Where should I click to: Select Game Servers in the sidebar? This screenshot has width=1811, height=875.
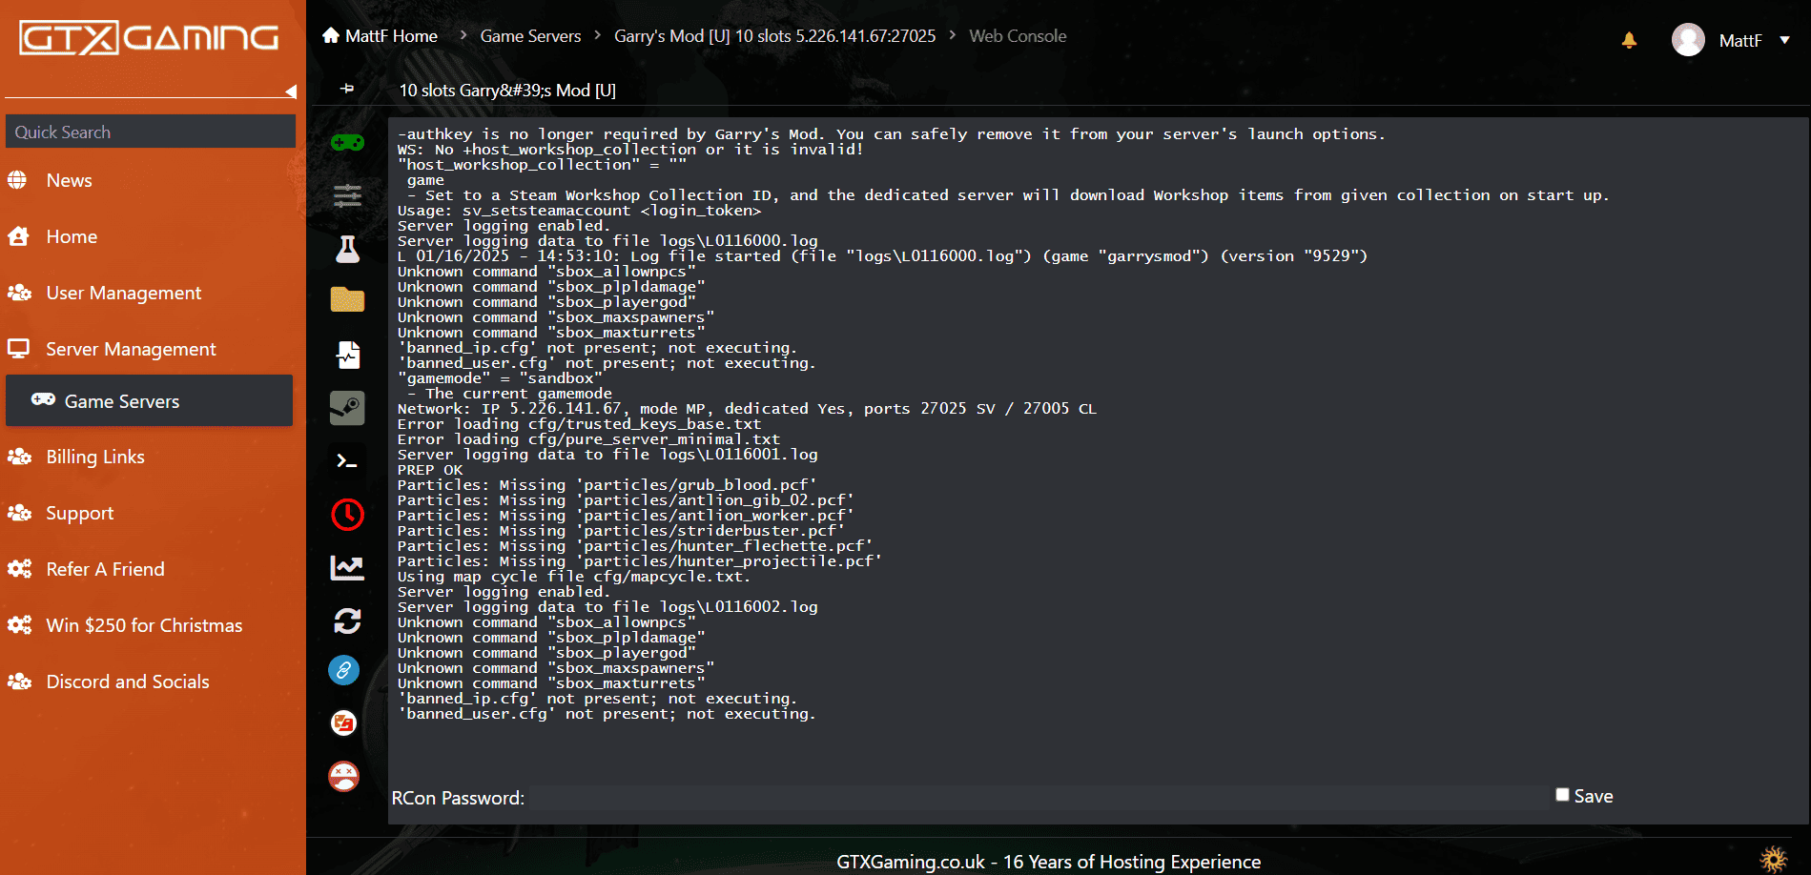149,400
